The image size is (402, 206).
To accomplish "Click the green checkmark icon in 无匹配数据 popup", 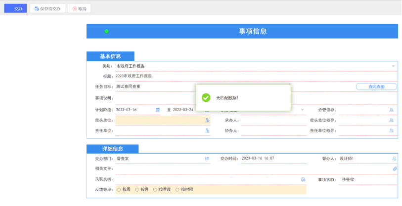I will tap(206, 98).
